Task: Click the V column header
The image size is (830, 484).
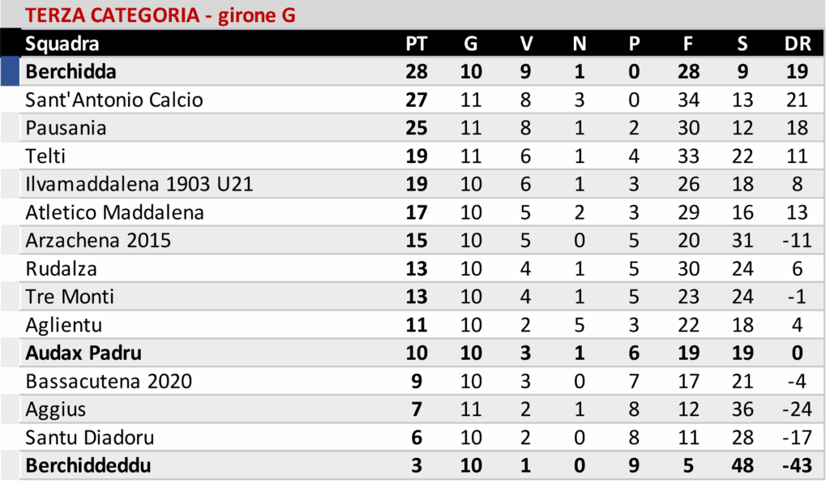Action: (x=526, y=44)
